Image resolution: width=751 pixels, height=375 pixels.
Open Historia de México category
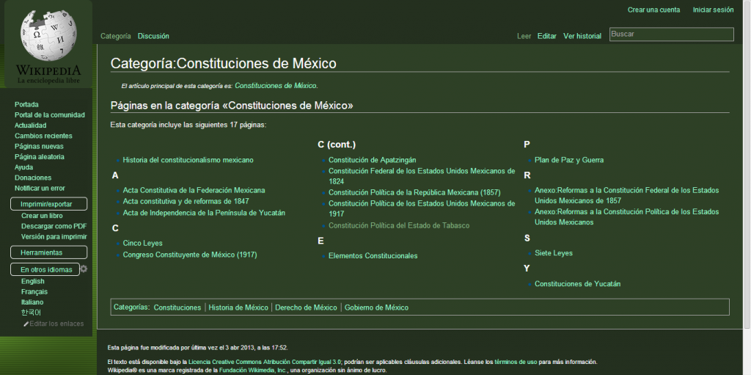coord(238,307)
